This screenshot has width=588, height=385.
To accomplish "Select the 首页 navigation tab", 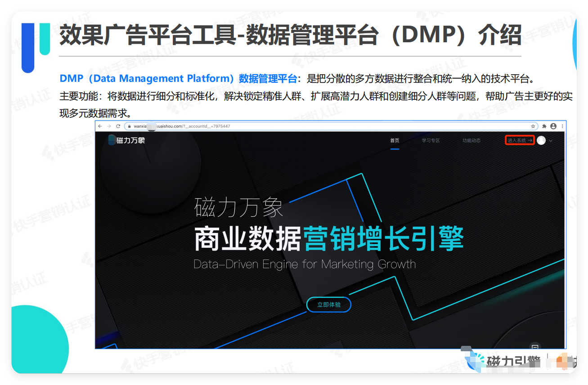I will [395, 140].
